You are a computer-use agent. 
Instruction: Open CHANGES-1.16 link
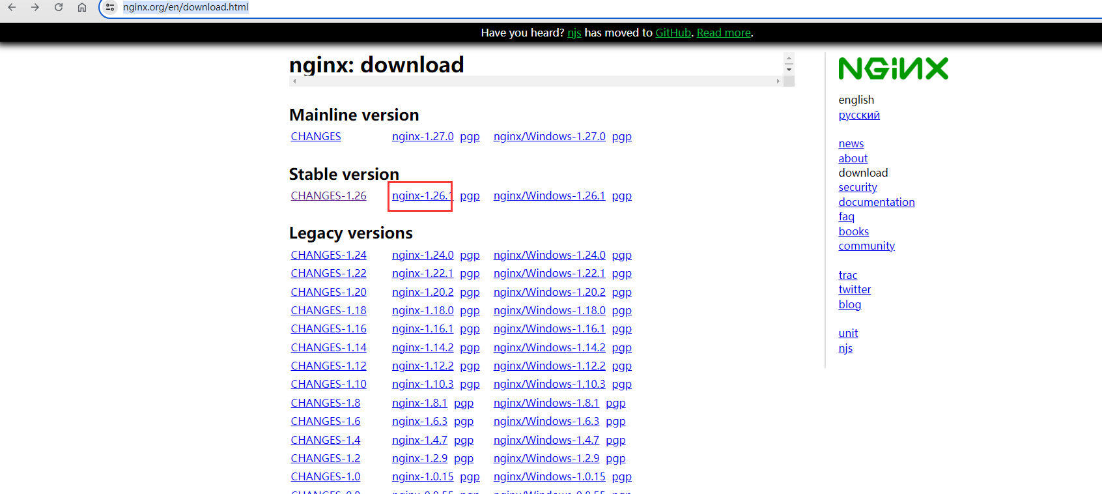pos(328,328)
